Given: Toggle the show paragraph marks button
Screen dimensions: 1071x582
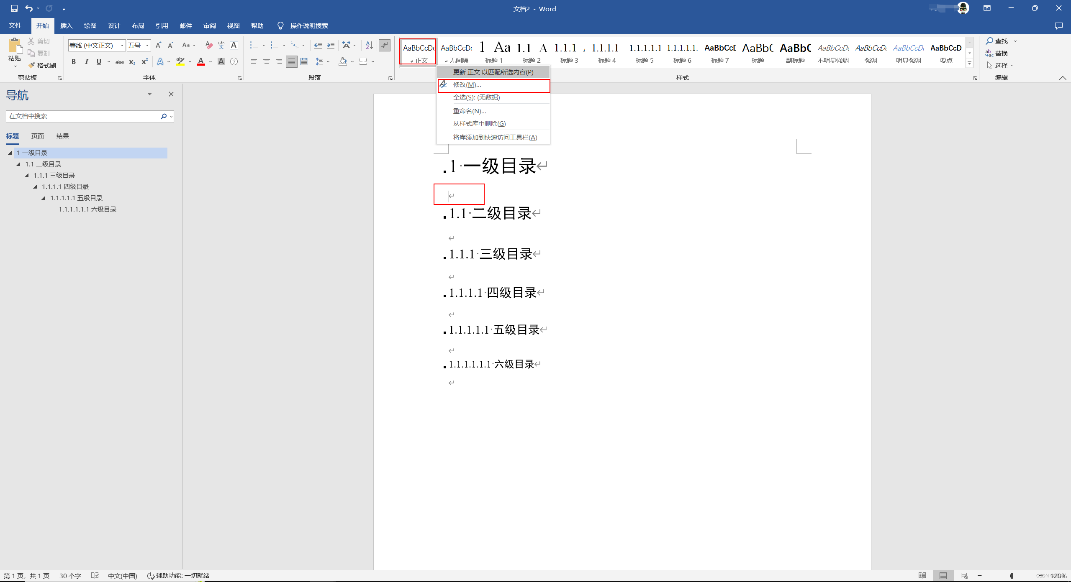Looking at the screenshot, I should 384,45.
